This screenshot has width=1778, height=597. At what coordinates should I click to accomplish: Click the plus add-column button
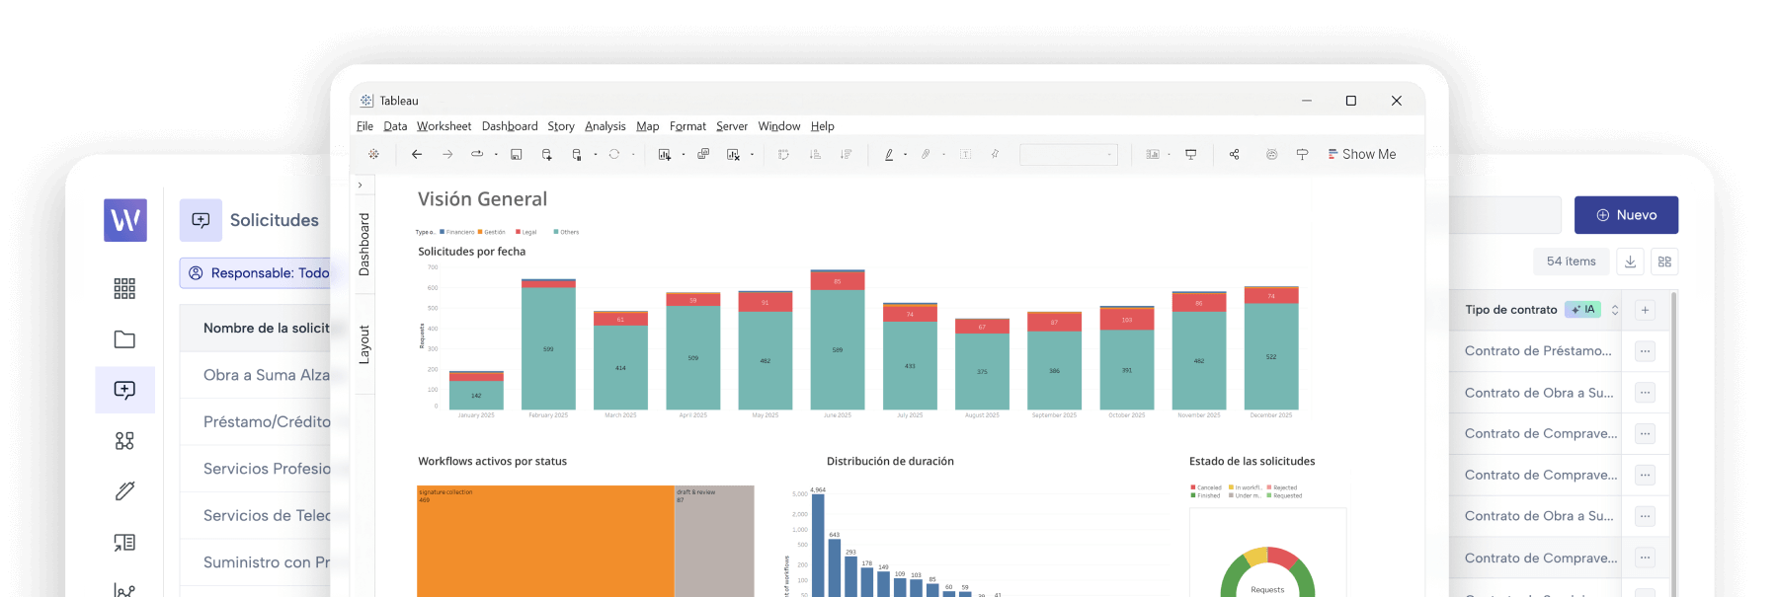(1645, 310)
